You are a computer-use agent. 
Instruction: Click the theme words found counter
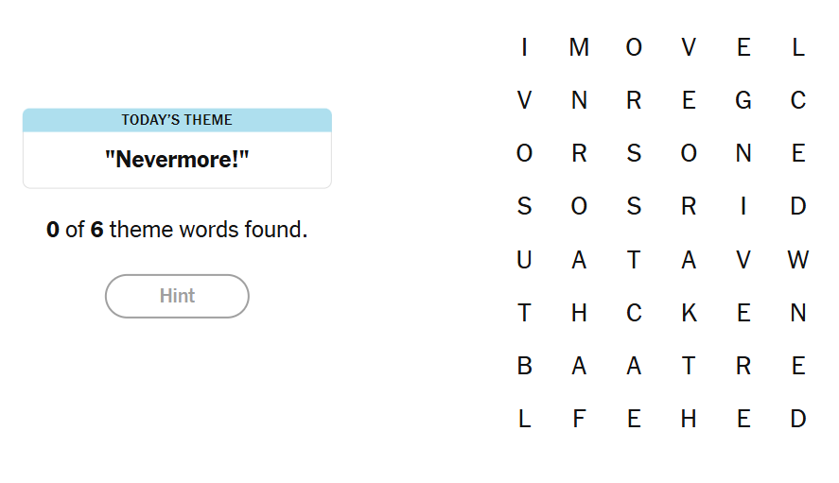tap(177, 230)
